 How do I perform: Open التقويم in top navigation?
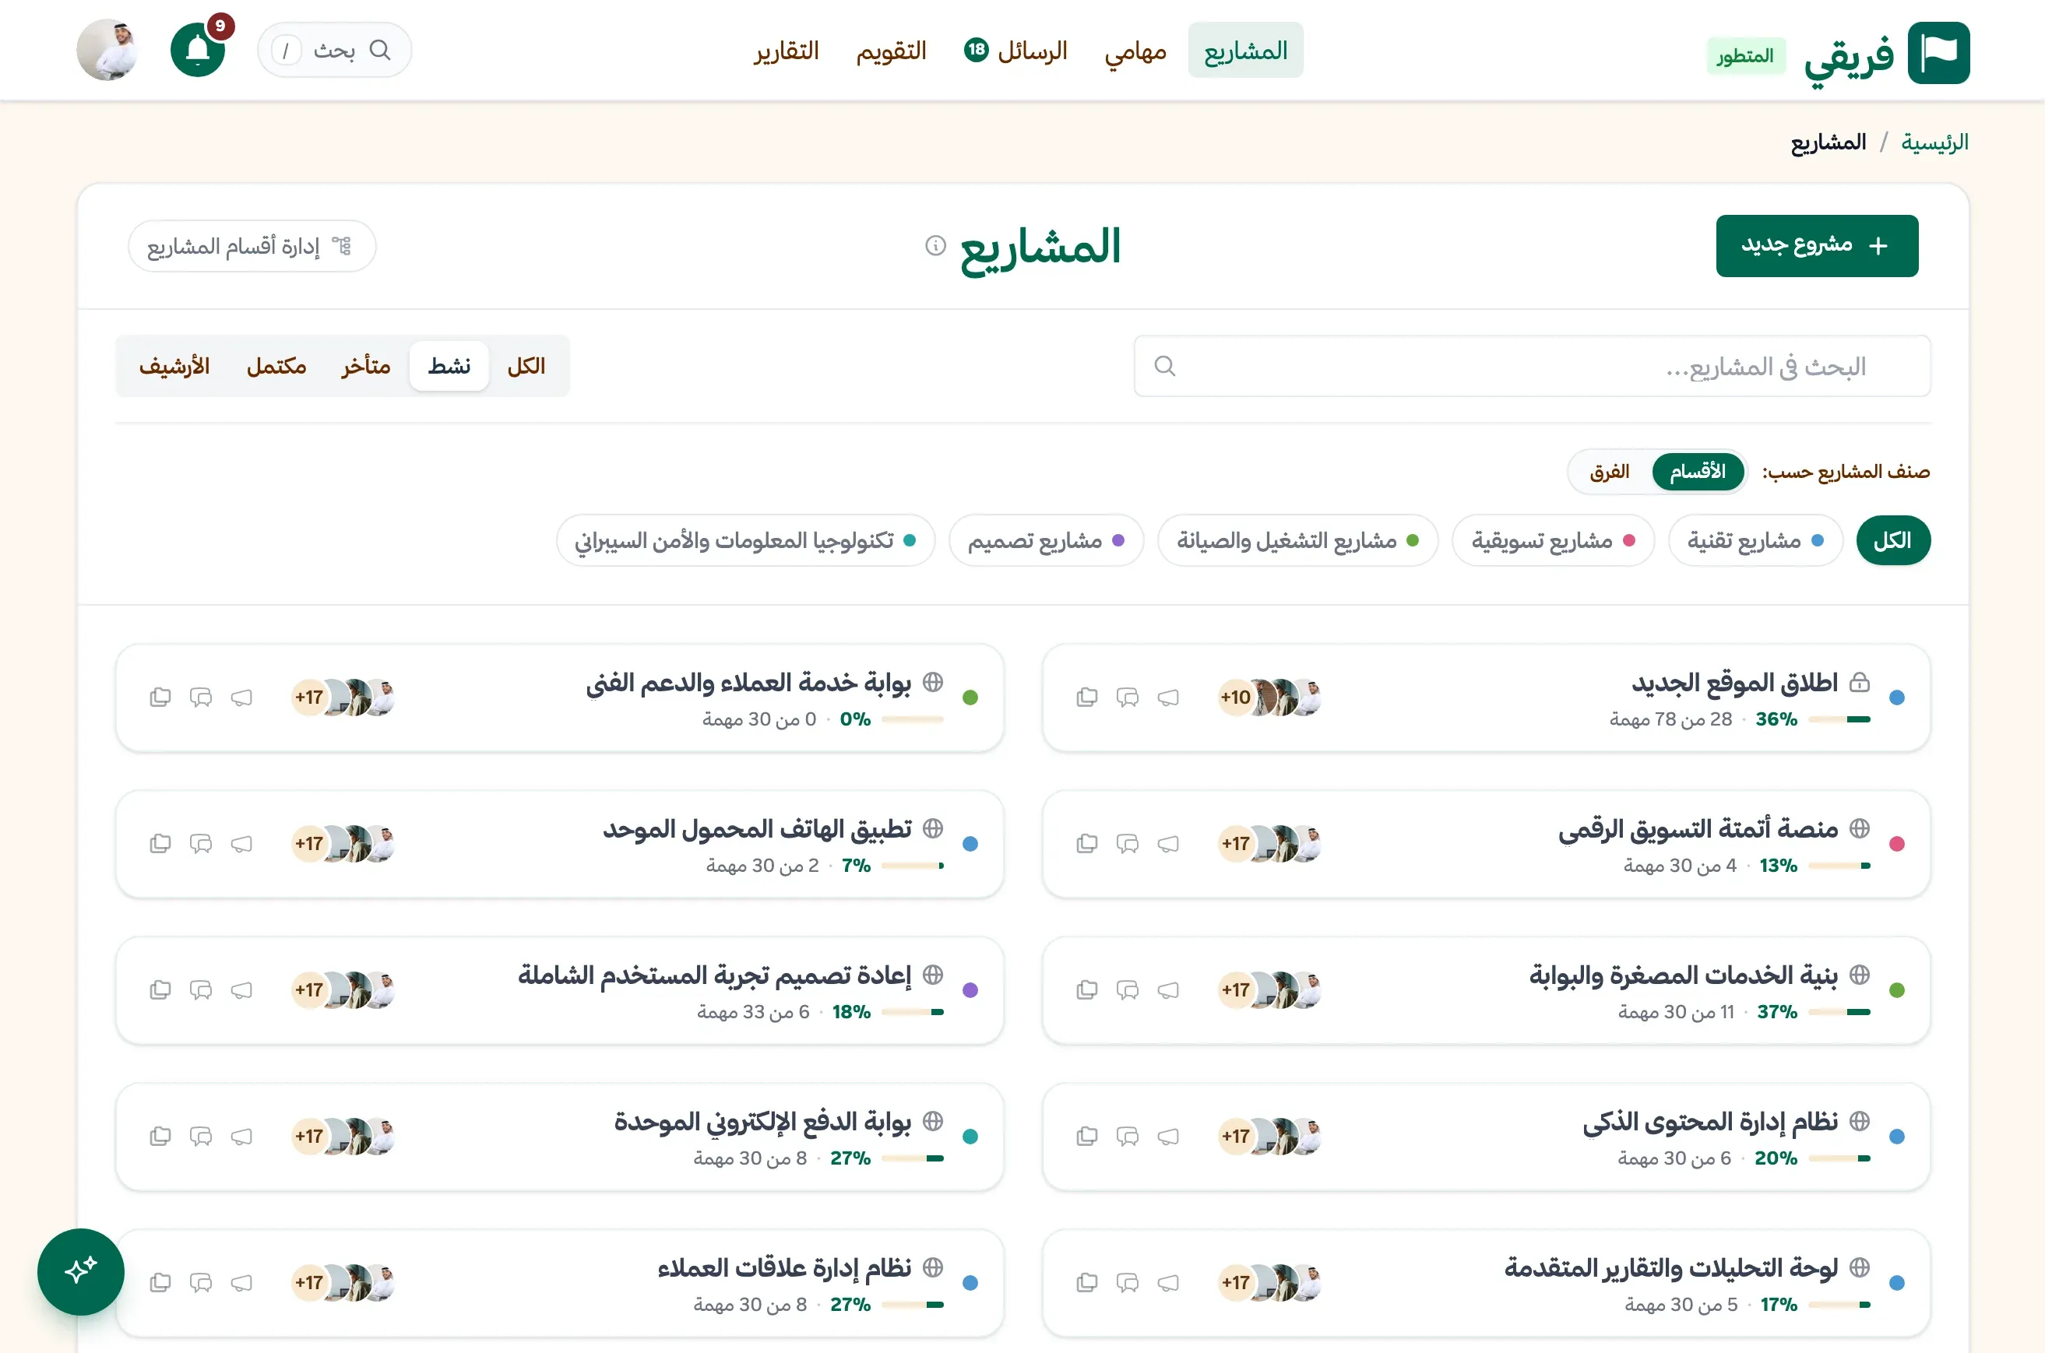coord(891,51)
